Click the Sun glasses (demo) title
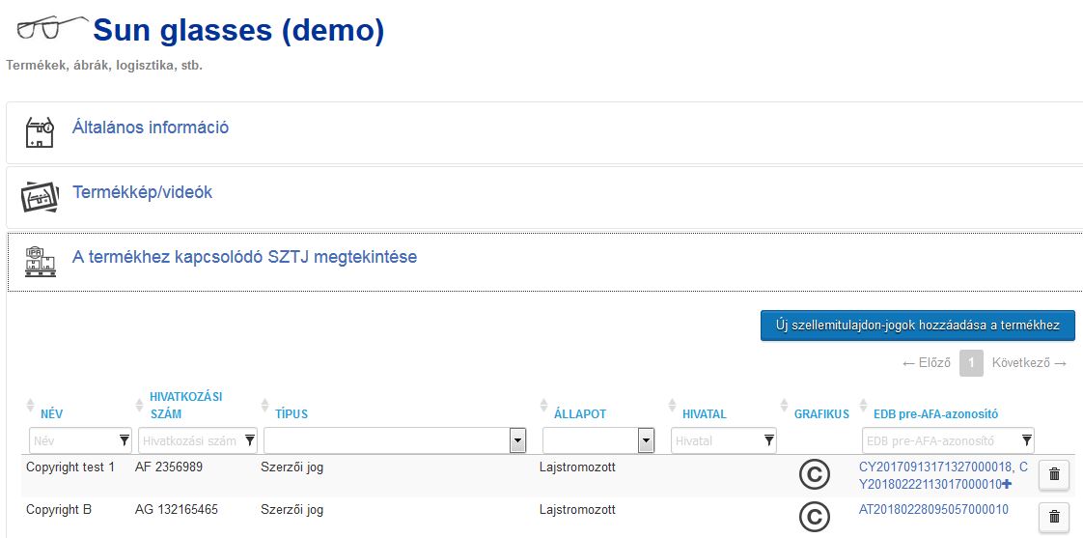 point(238,31)
